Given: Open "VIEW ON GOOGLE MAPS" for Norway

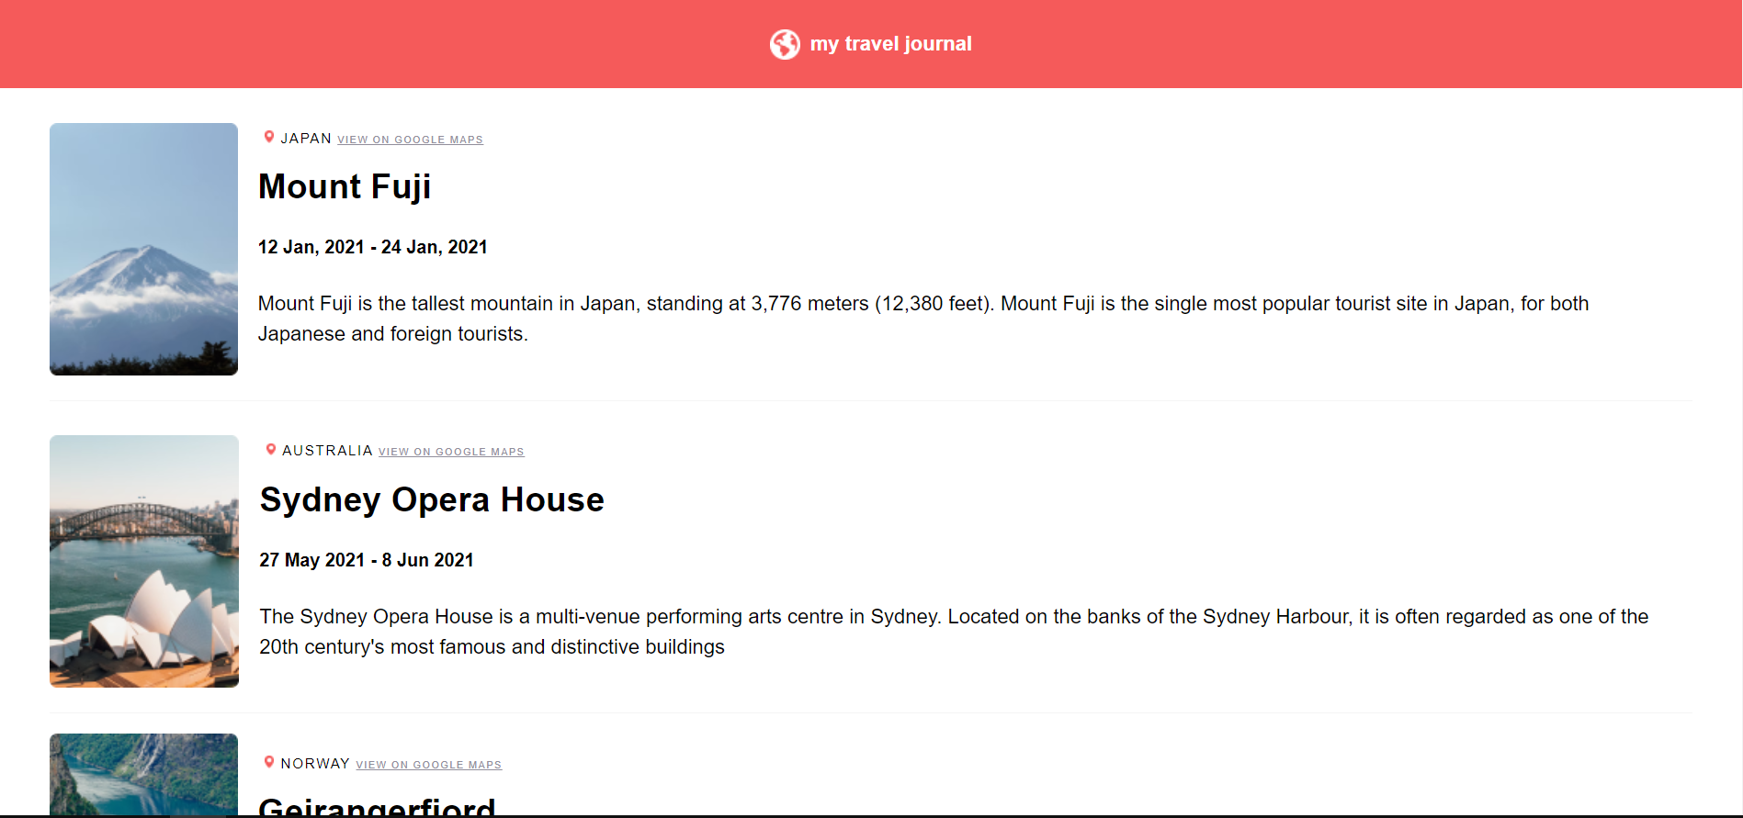Looking at the screenshot, I should coord(428,764).
